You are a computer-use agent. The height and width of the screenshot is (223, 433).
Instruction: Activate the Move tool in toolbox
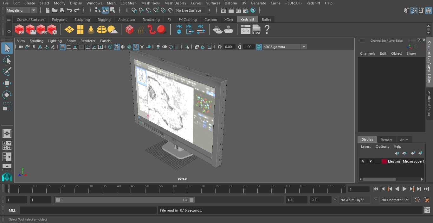coord(7,84)
